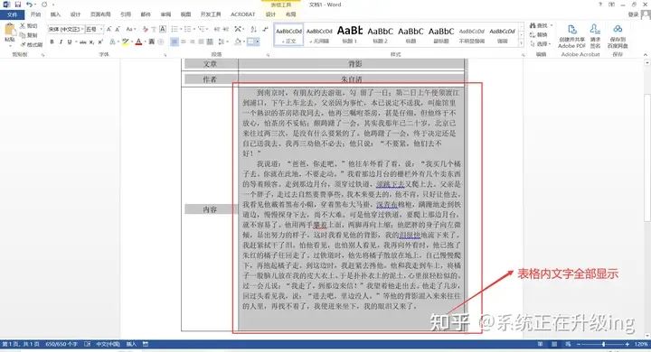Click the Sort icon in paragraph group
This screenshot has height=352, width=651.
pos(254,29)
